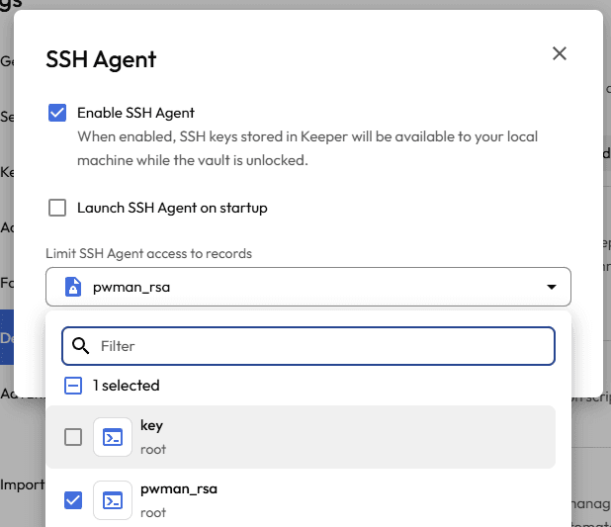Check the Launch SSH Agent on startup box

57,208
